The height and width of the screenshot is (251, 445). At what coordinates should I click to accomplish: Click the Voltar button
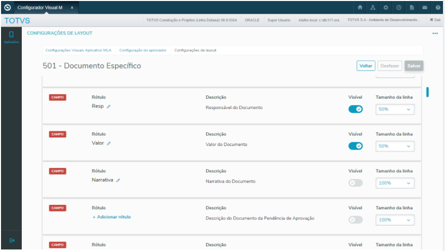coord(366,66)
